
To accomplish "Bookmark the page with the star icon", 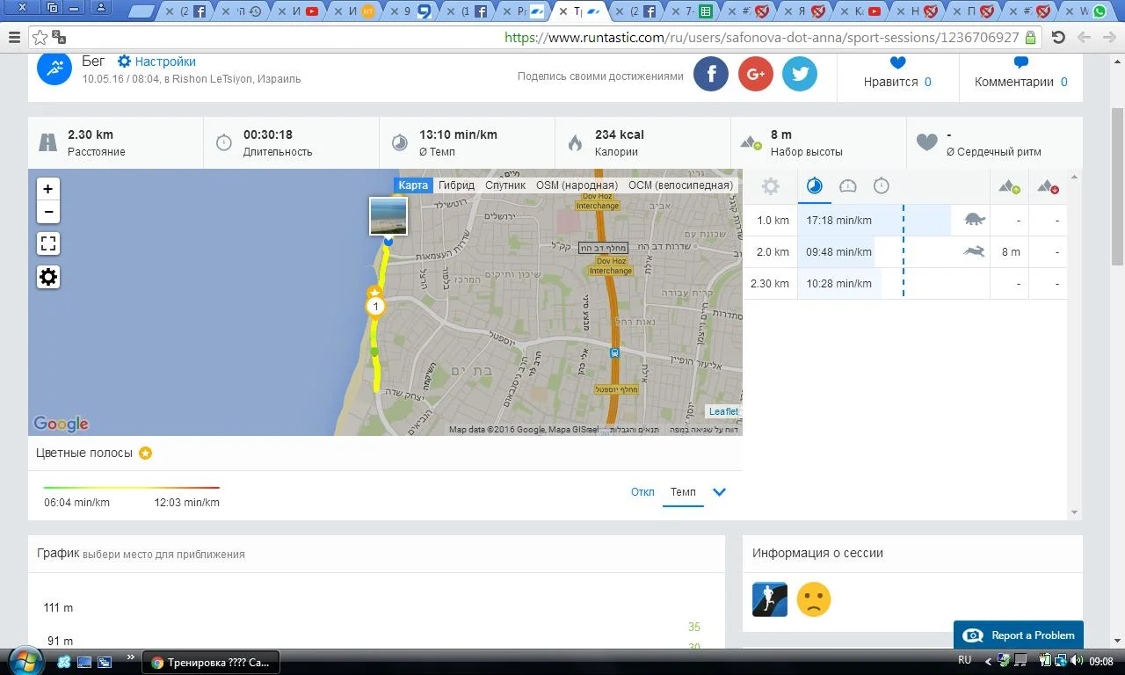I will (x=40, y=38).
